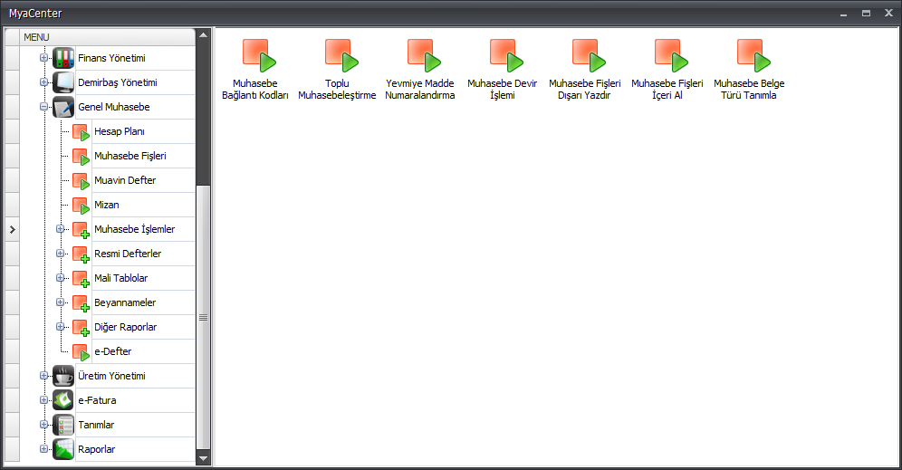Minimize the MyaCenter window

843,14
